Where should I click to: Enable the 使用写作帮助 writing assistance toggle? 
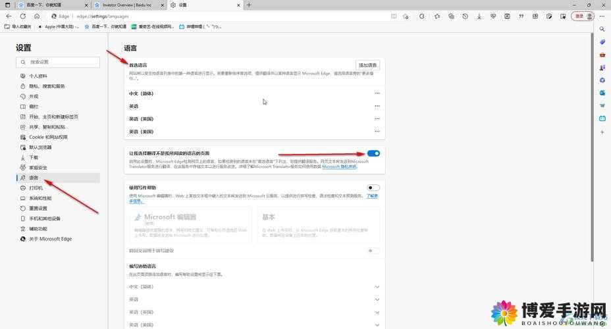[x=373, y=188]
